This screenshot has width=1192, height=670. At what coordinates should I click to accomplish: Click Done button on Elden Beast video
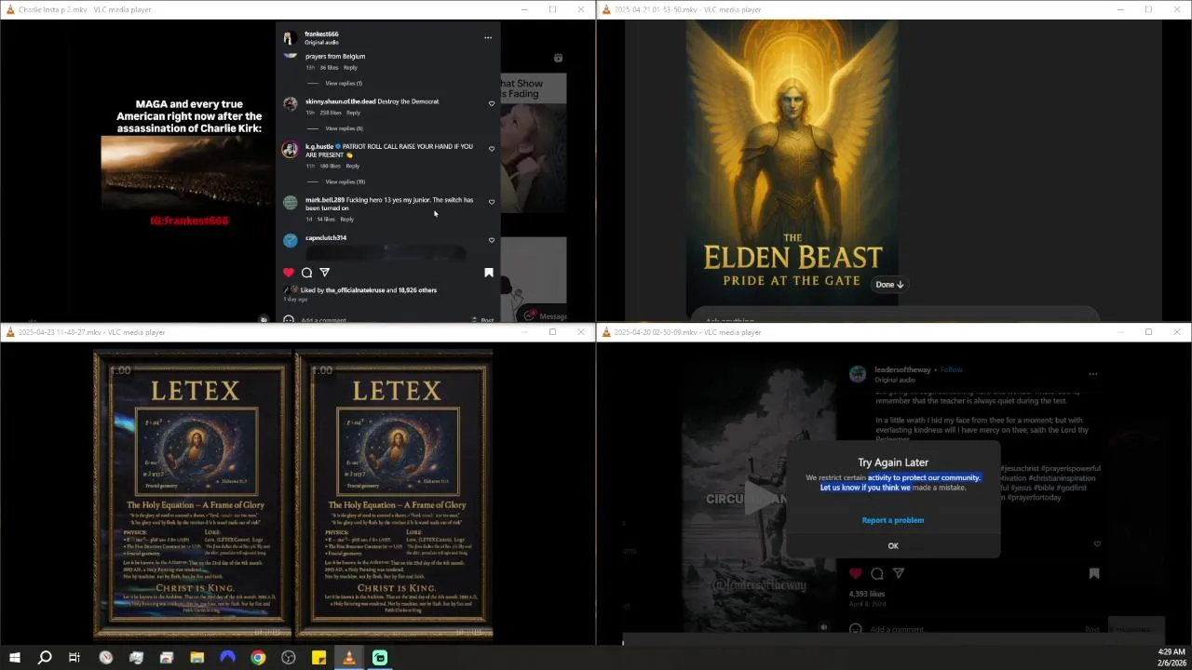(888, 285)
